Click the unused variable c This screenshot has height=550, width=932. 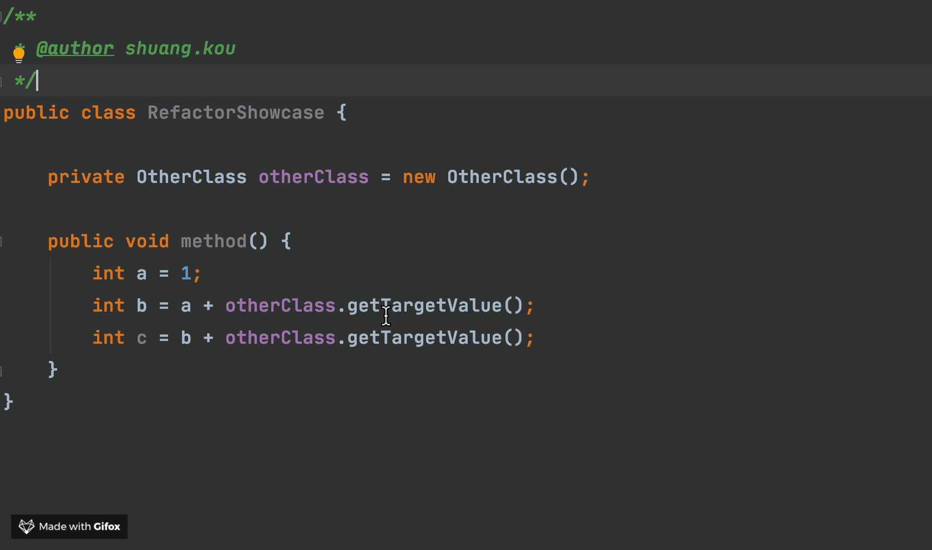141,338
